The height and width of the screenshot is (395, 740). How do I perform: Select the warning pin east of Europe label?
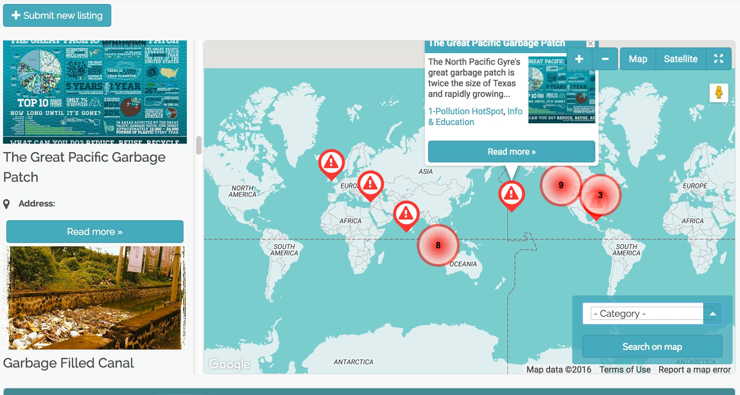[370, 185]
